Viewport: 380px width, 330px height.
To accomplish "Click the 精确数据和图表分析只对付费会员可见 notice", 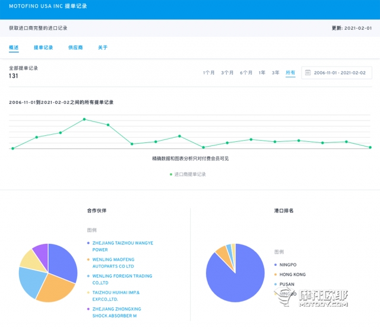I will (x=190, y=158).
